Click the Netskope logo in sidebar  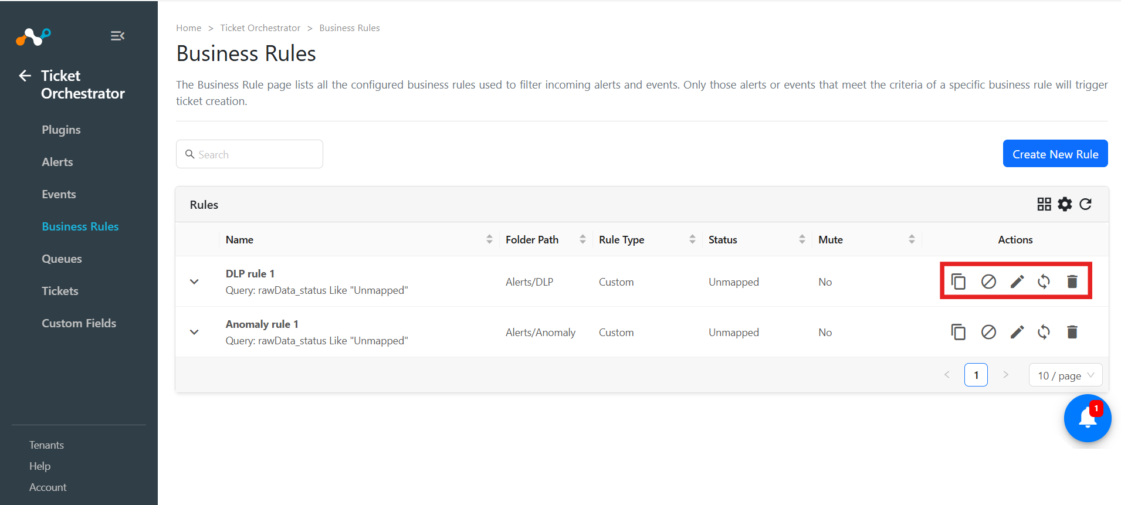[x=33, y=36]
